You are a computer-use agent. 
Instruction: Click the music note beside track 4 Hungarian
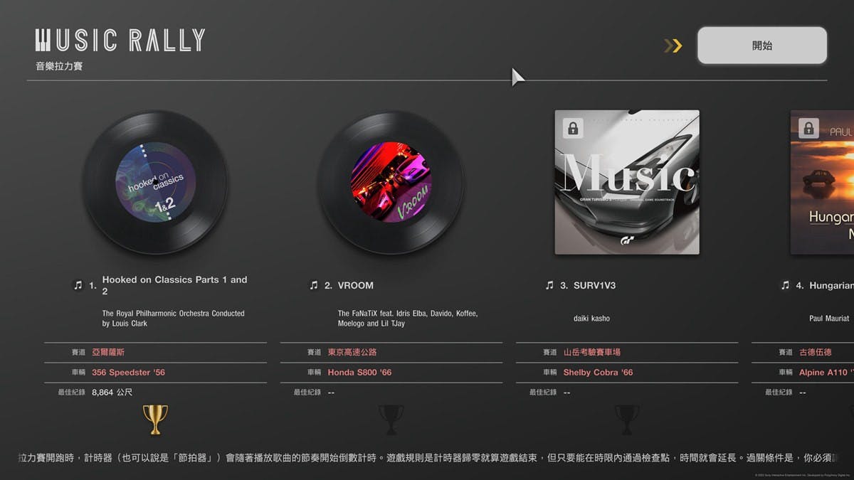tap(785, 285)
